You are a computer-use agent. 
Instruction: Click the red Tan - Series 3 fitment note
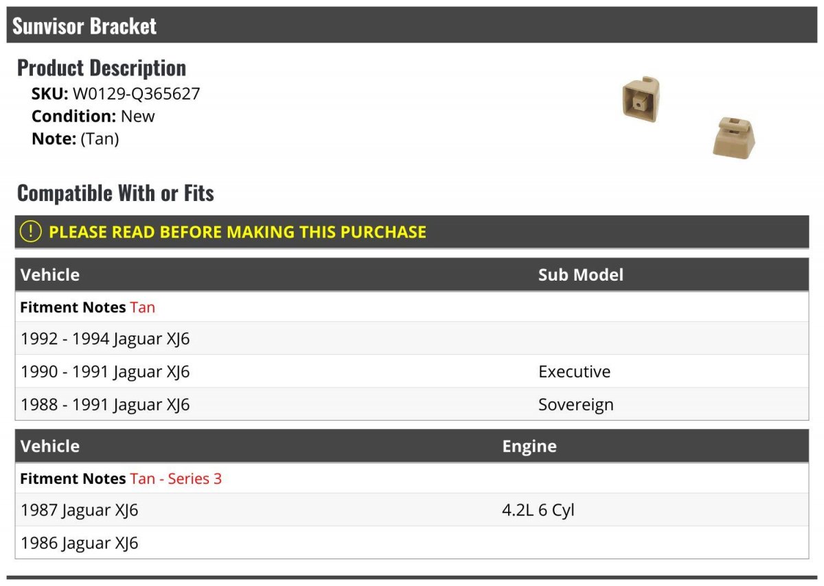click(x=176, y=478)
